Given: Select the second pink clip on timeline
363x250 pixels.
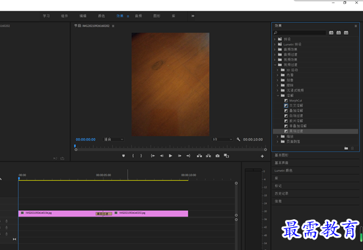Looking at the screenshot, I should click(x=151, y=213).
